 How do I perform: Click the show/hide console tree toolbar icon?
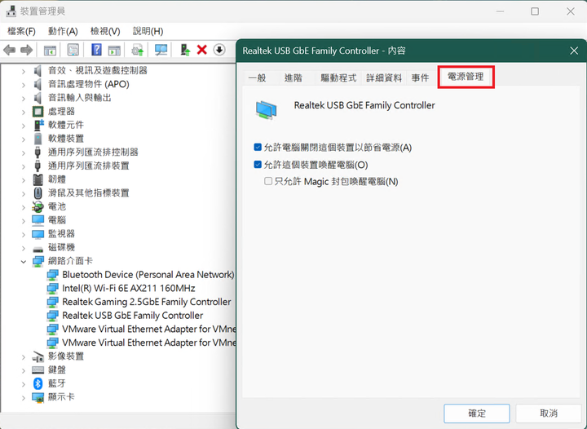coord(50,50)
